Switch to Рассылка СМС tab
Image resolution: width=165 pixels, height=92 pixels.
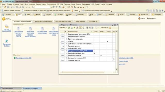tap(93, 21)
